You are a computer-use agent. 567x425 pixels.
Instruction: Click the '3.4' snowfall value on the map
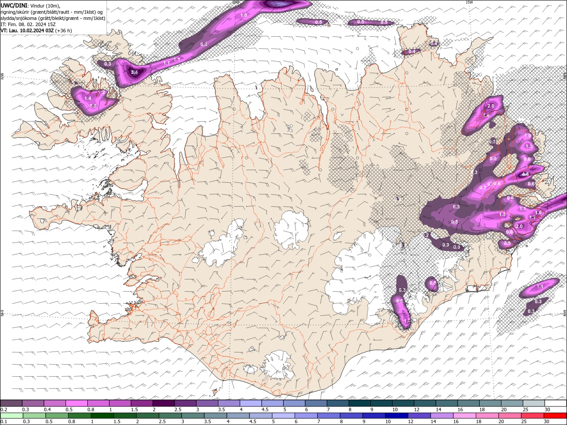tap(135, 72)
